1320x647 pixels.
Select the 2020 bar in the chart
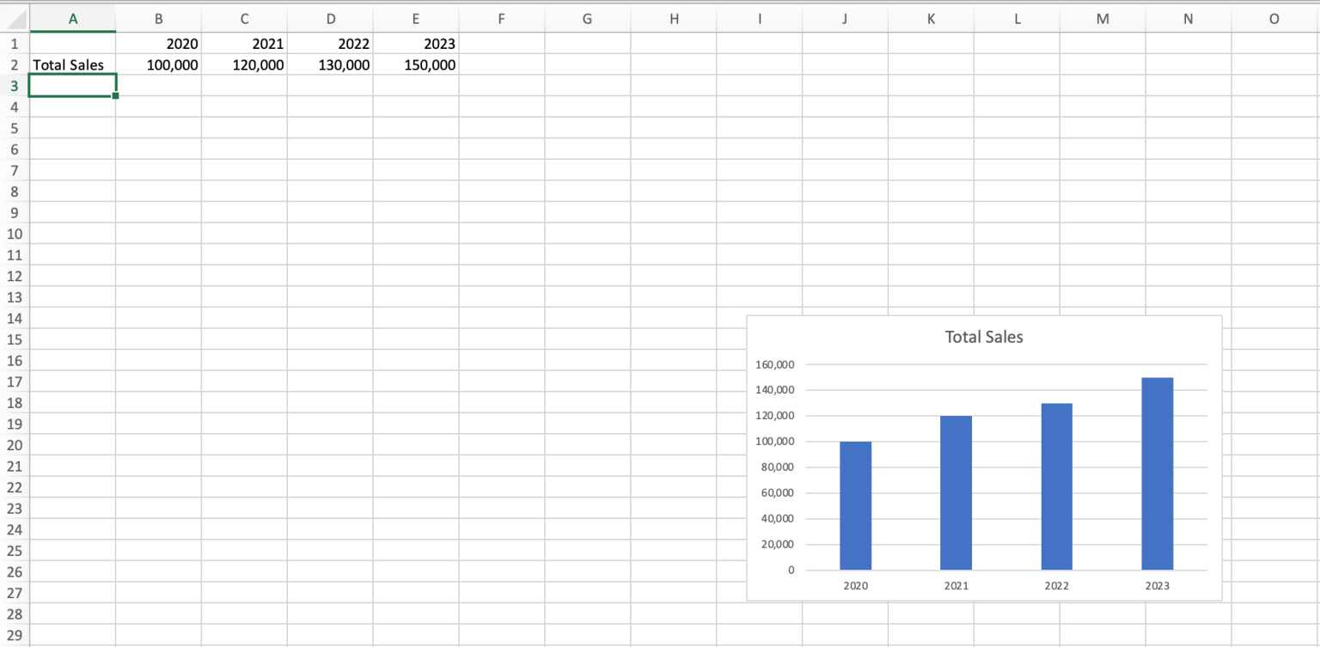[x=855, y=507]
